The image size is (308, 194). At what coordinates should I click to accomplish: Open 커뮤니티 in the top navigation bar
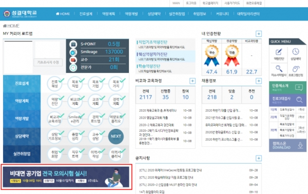tap(222, 14)
